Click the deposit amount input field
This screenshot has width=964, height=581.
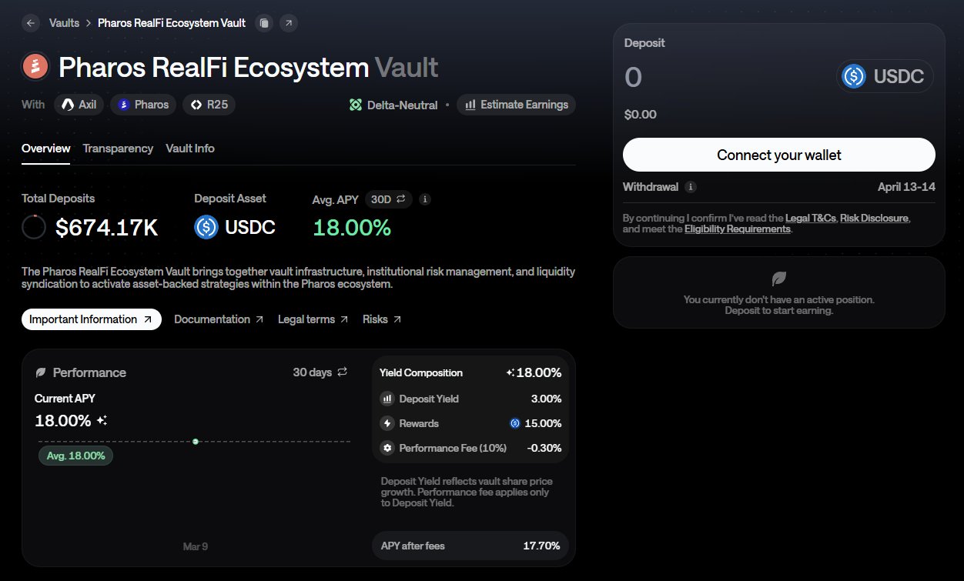716,77
